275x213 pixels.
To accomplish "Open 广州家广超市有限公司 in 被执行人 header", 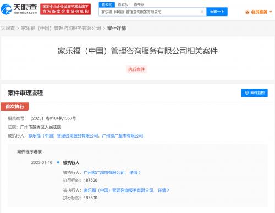I will (x=123, y=136).
